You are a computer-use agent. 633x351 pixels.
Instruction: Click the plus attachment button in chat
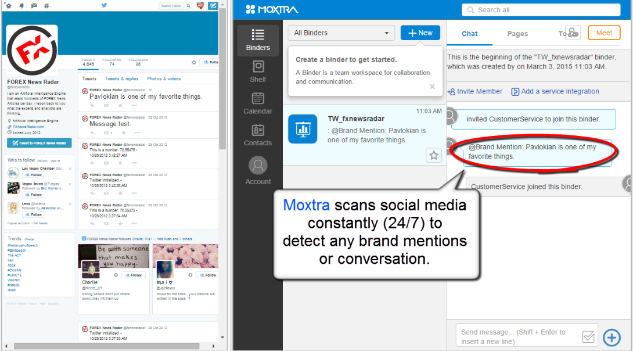click(612, 337)
